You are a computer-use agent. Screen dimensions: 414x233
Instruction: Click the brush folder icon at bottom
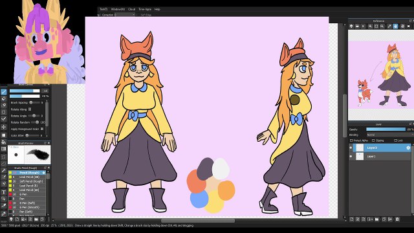36,219
